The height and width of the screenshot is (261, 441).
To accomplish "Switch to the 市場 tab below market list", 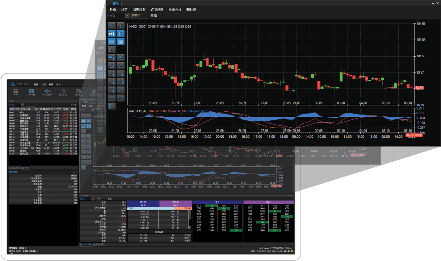I will click(x=26, y=167).
